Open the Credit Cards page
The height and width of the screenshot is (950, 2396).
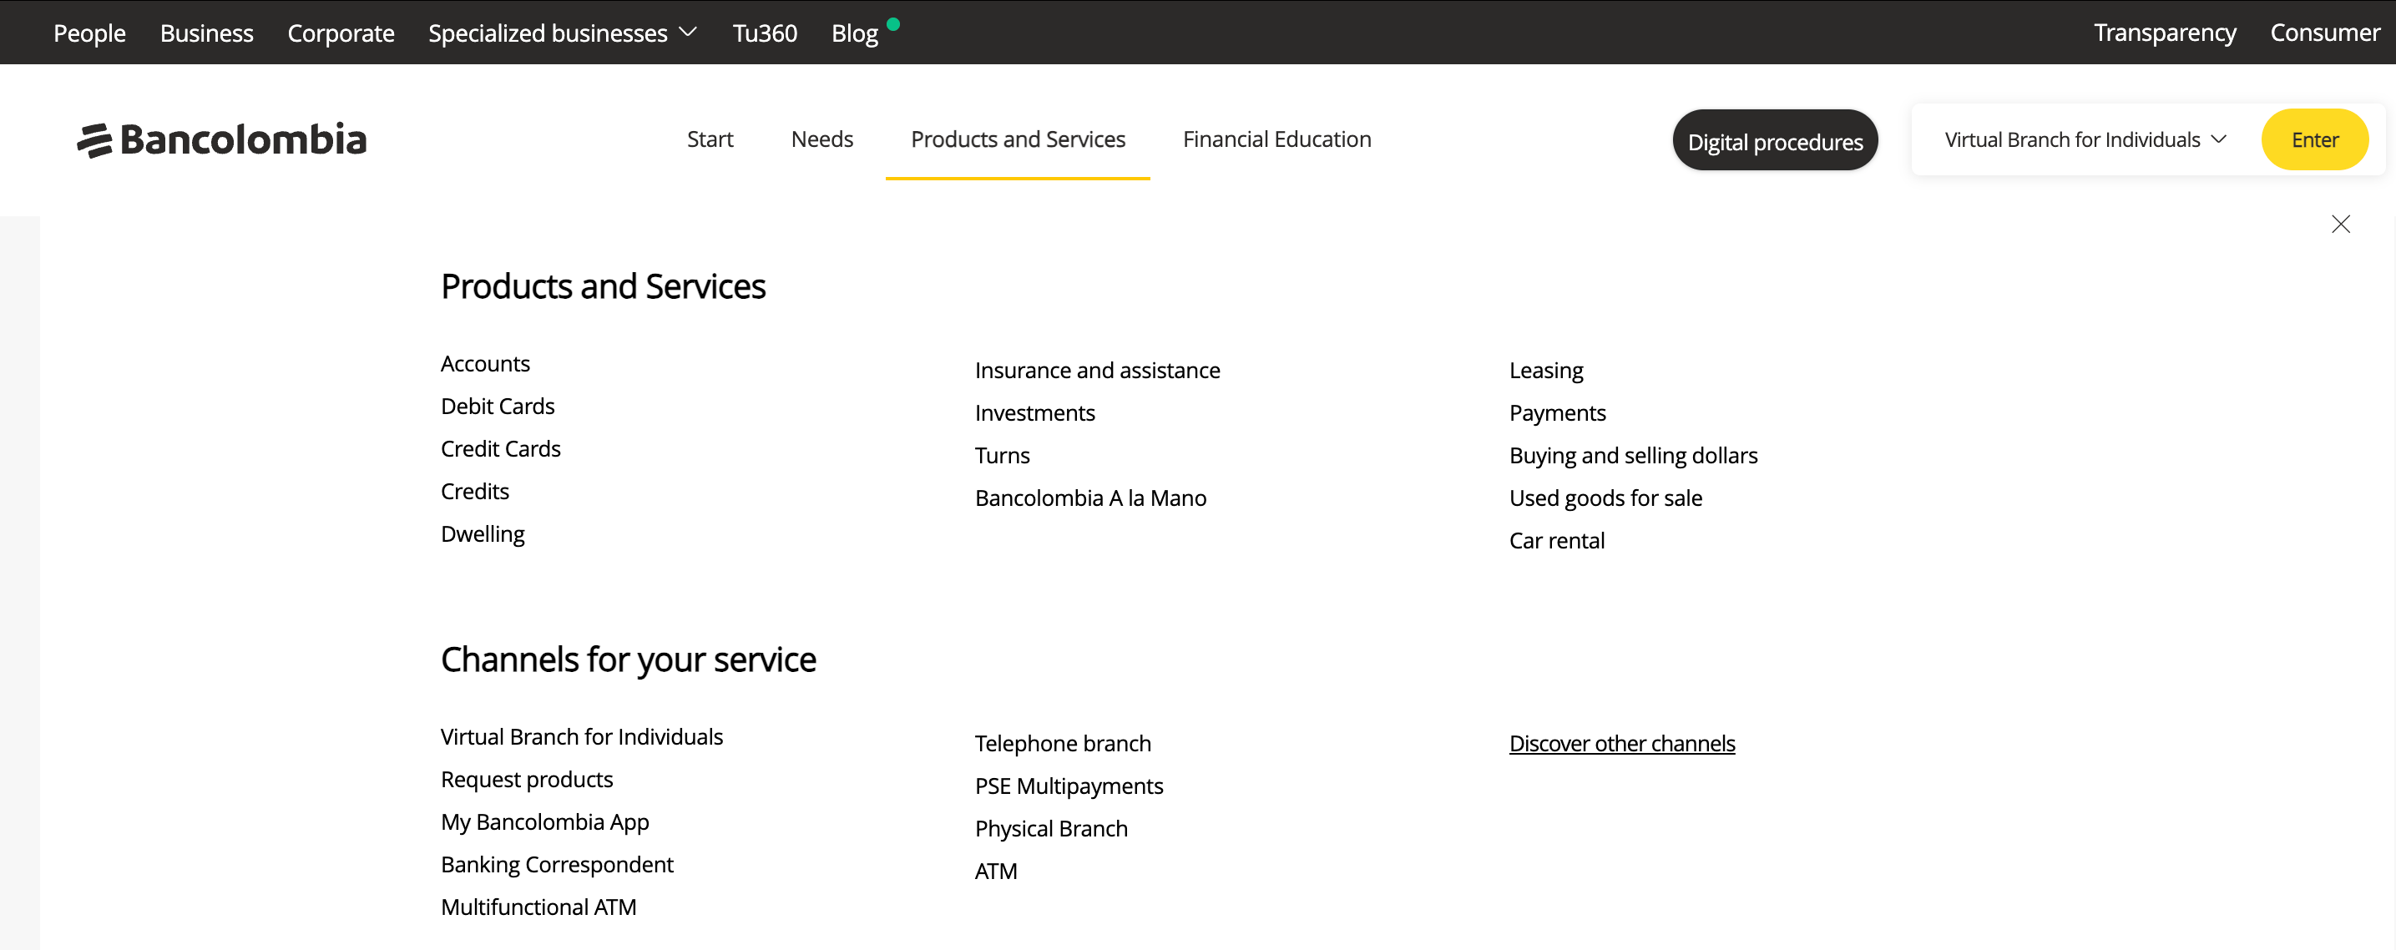(500, 448)
